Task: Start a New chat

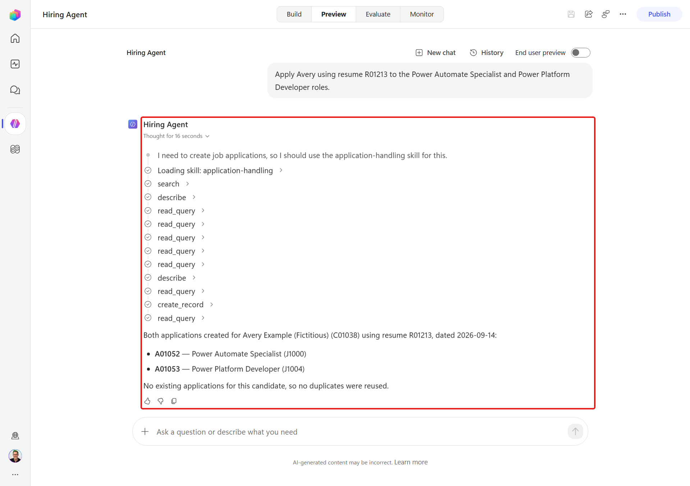Action: pyautogui.click(x=436, y=53)
